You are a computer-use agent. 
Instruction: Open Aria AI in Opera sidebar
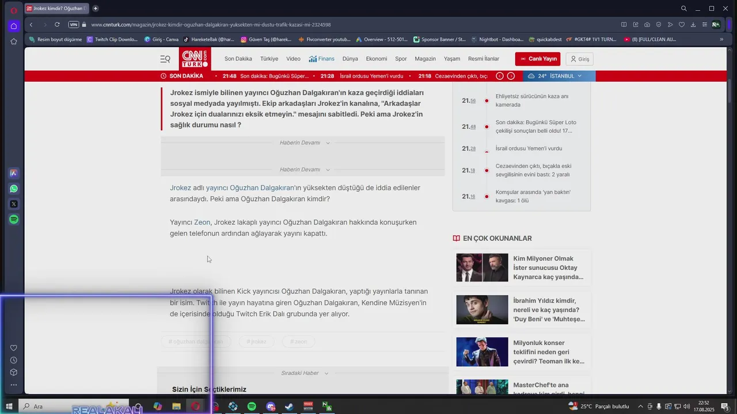[14, 172]
